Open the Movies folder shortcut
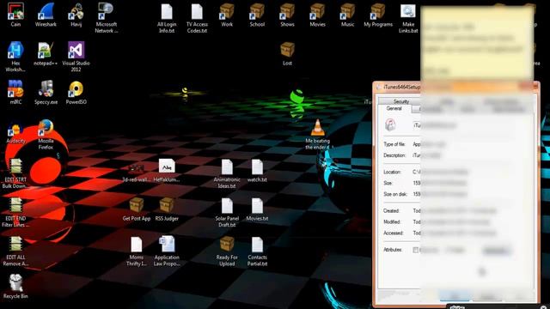 (317, 15)
